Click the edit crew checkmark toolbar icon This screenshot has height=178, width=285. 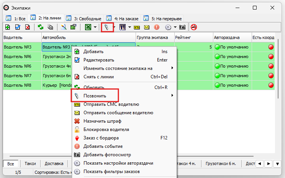point(18,27)
